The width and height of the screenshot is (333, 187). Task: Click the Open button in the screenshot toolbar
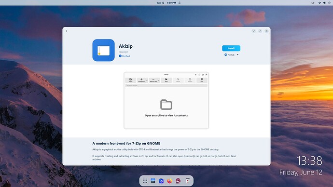(131, 80)
